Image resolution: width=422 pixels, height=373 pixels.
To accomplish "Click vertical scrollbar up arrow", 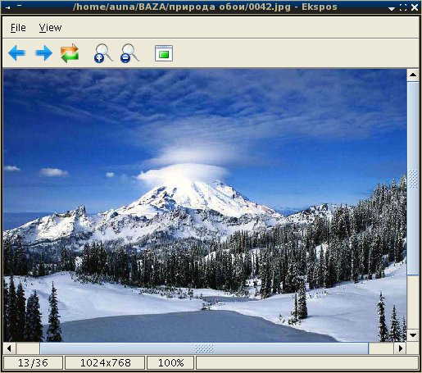I will tap(413, 75).
